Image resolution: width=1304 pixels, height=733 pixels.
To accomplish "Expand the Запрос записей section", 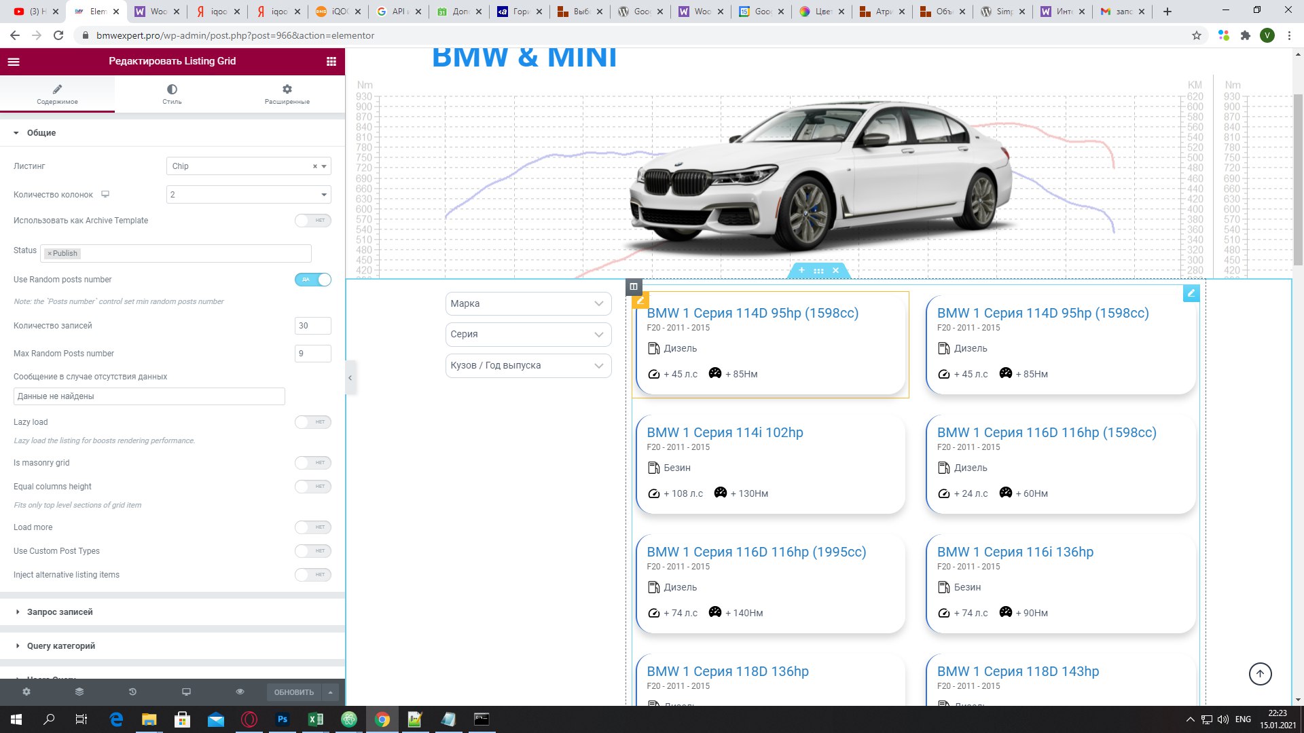I will (173, 612).
